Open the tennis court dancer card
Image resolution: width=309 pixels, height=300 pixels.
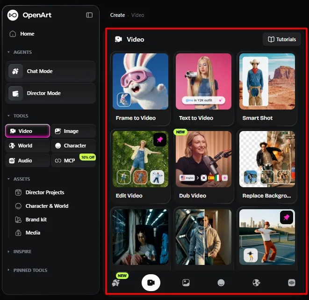pyautogui.click(x=267, y=237)
